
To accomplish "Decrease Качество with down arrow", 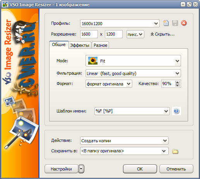I will point(178,85).
